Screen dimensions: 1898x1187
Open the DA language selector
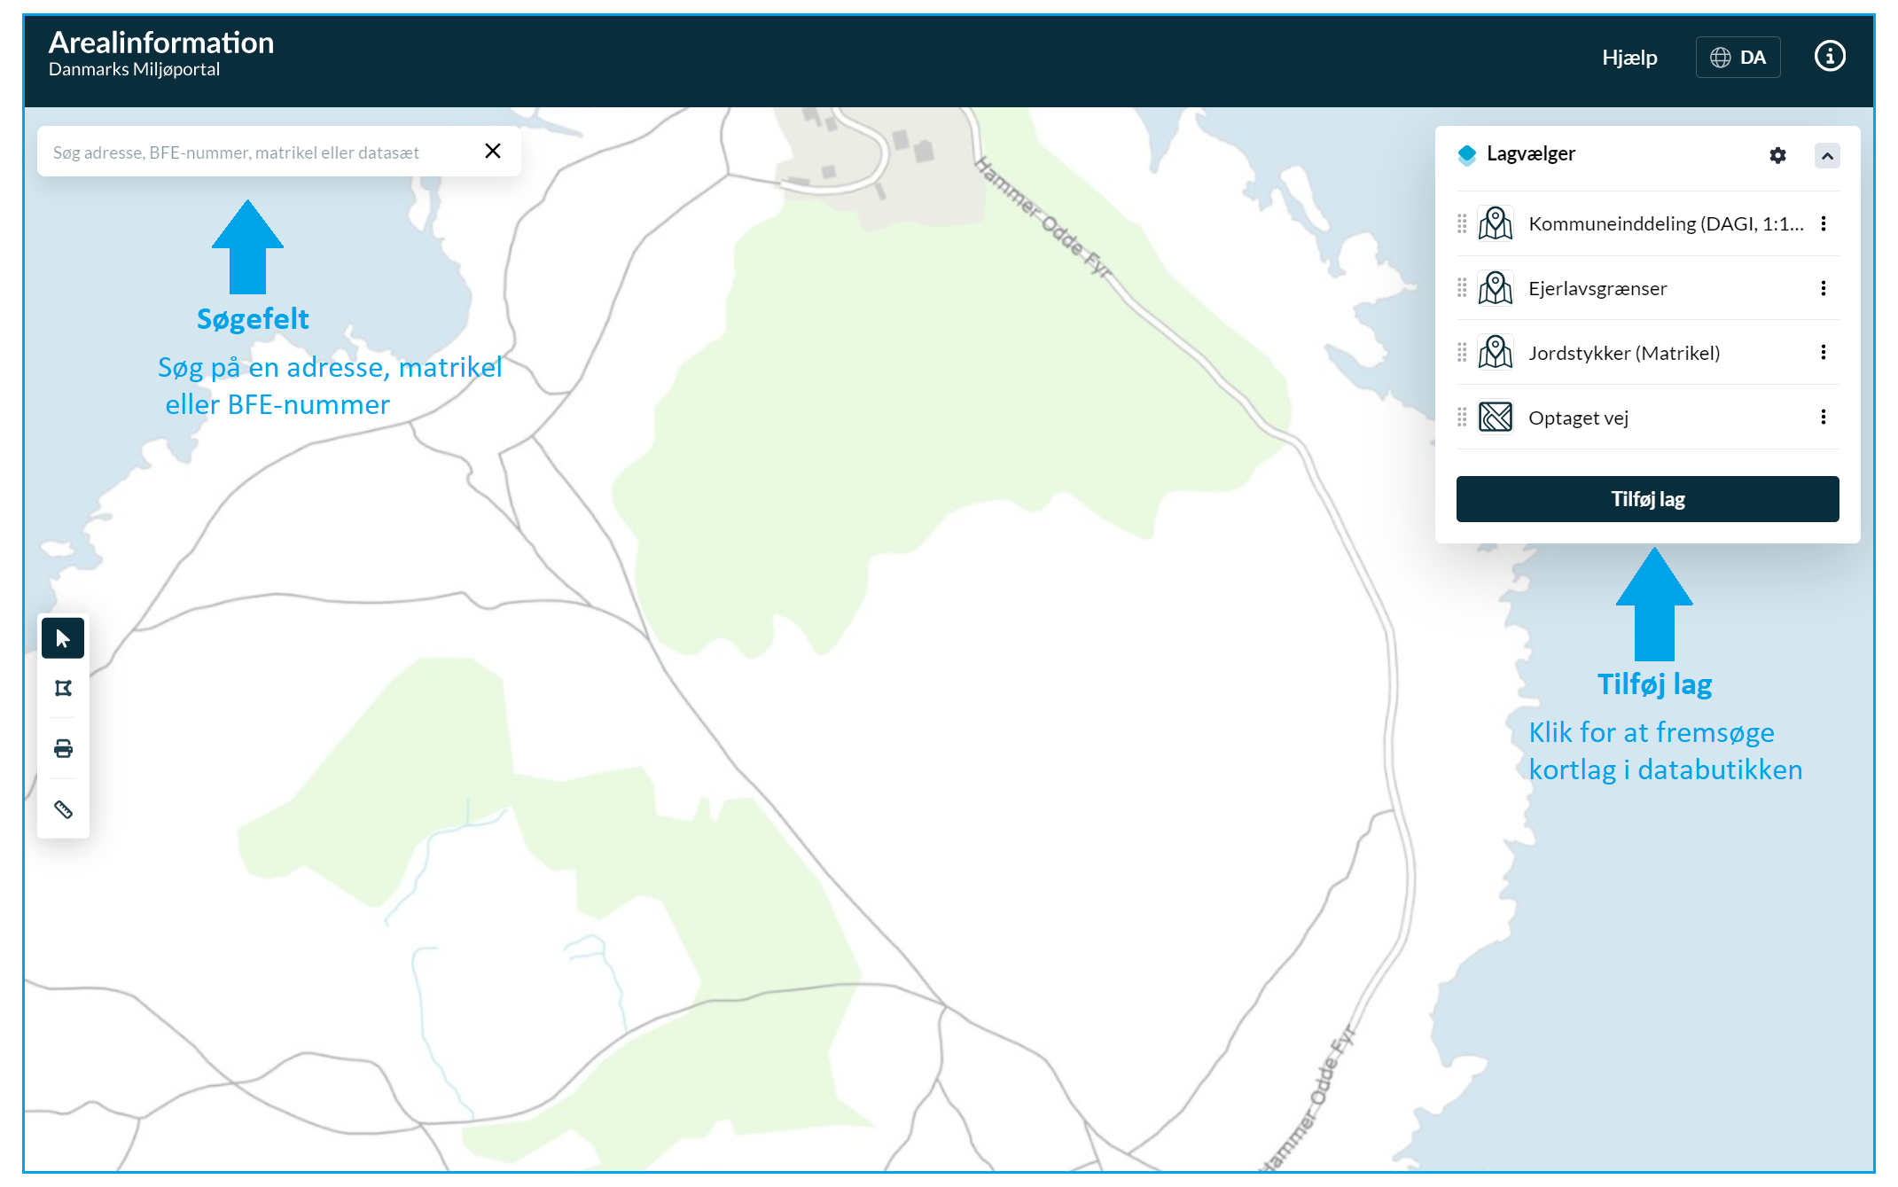coord(1738,58)
